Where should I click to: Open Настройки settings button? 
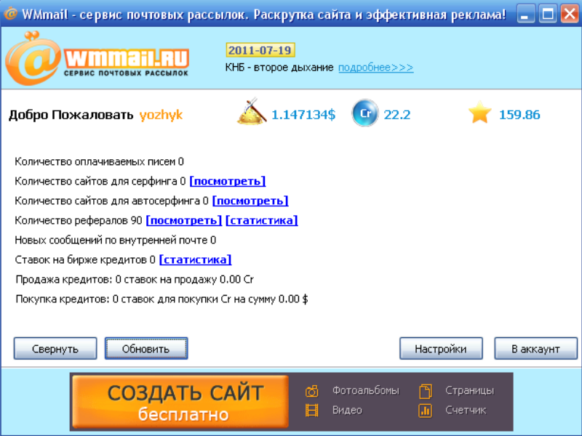pyautogui.click(x=441, y=349)
